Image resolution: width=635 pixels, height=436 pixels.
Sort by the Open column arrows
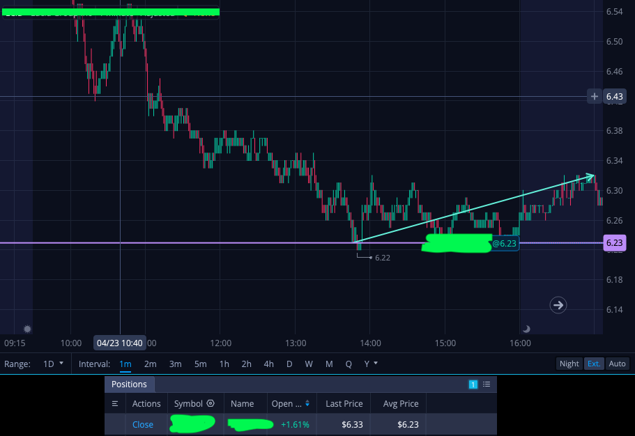pos(307,403)
